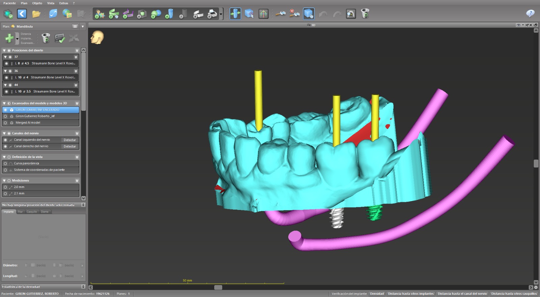This screenshot has width=540, height=297.
Task: Click the toolbar recycle bin icon
Action: point(365,14)
